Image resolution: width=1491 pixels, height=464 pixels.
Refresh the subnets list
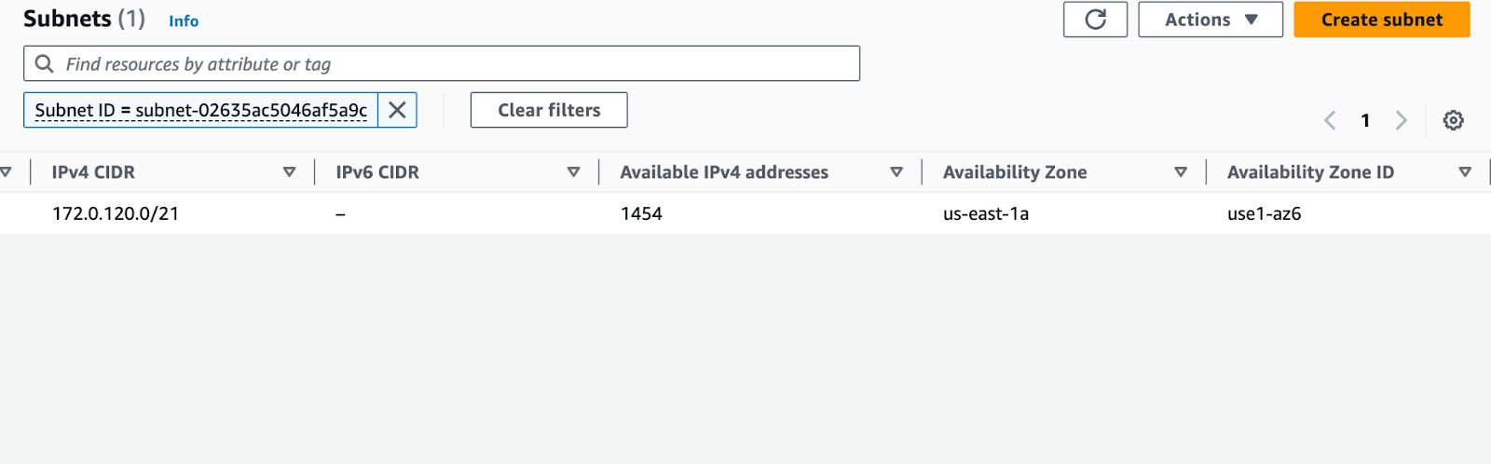1095,20
